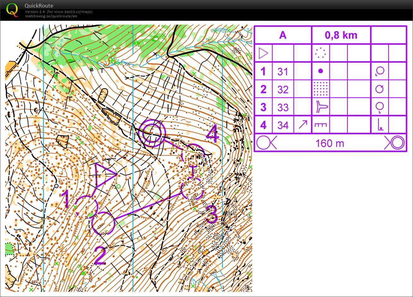Image resolution: width=413 pixels, height=297 pixels.
Task: Select control circle 3 on the map
Action: point(192,189)
